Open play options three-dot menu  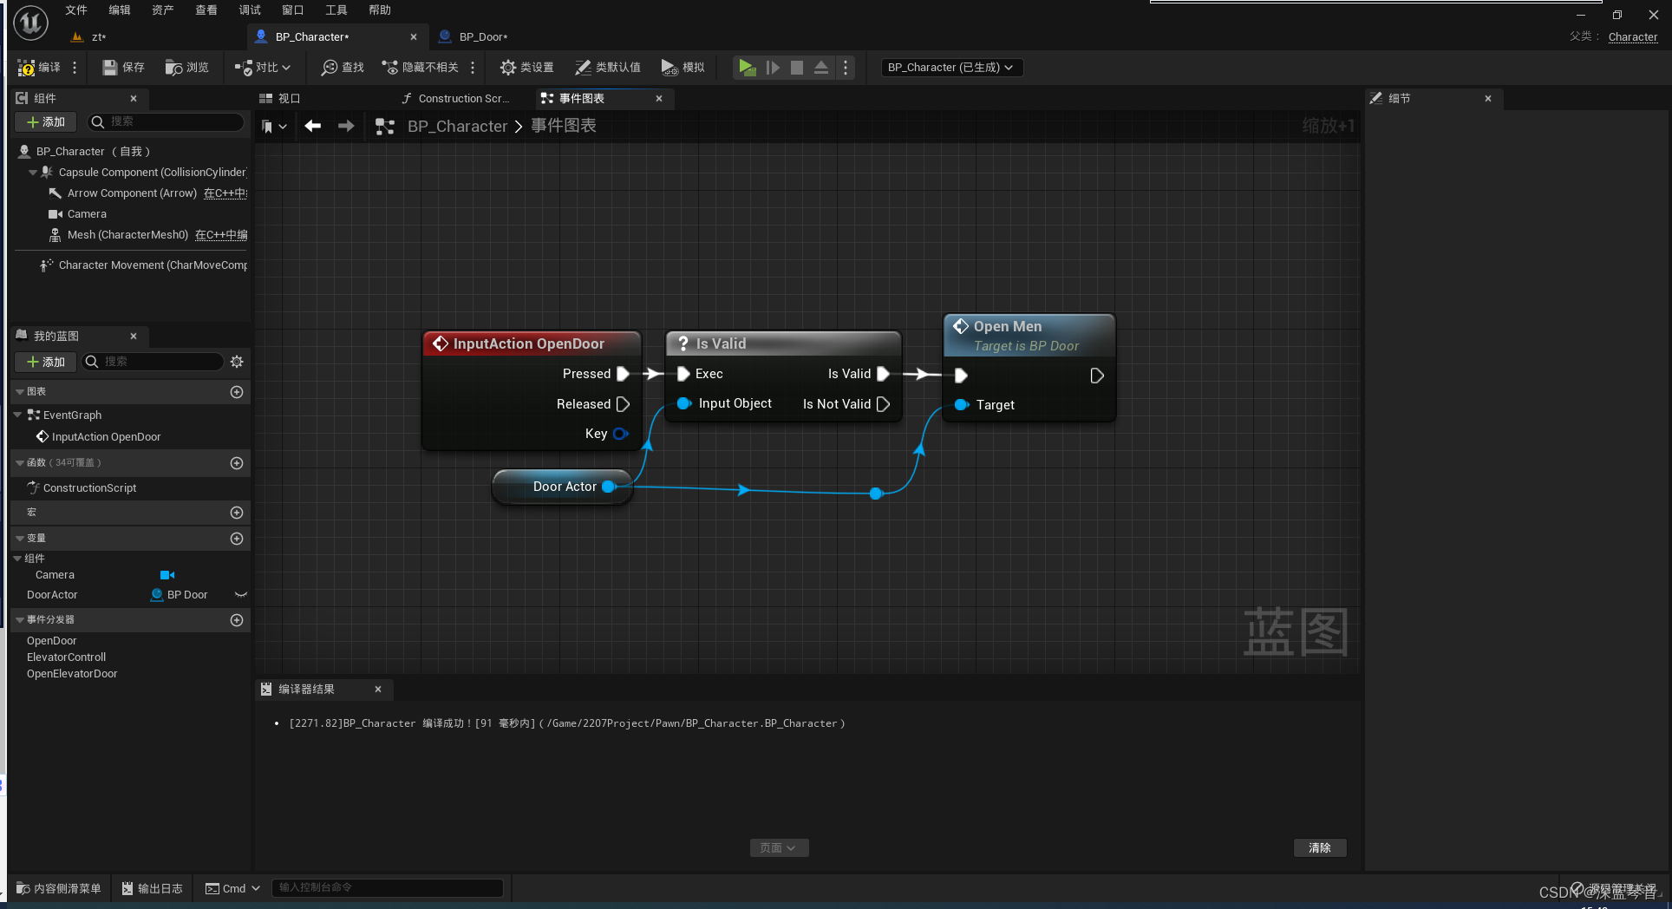[846, 67]
